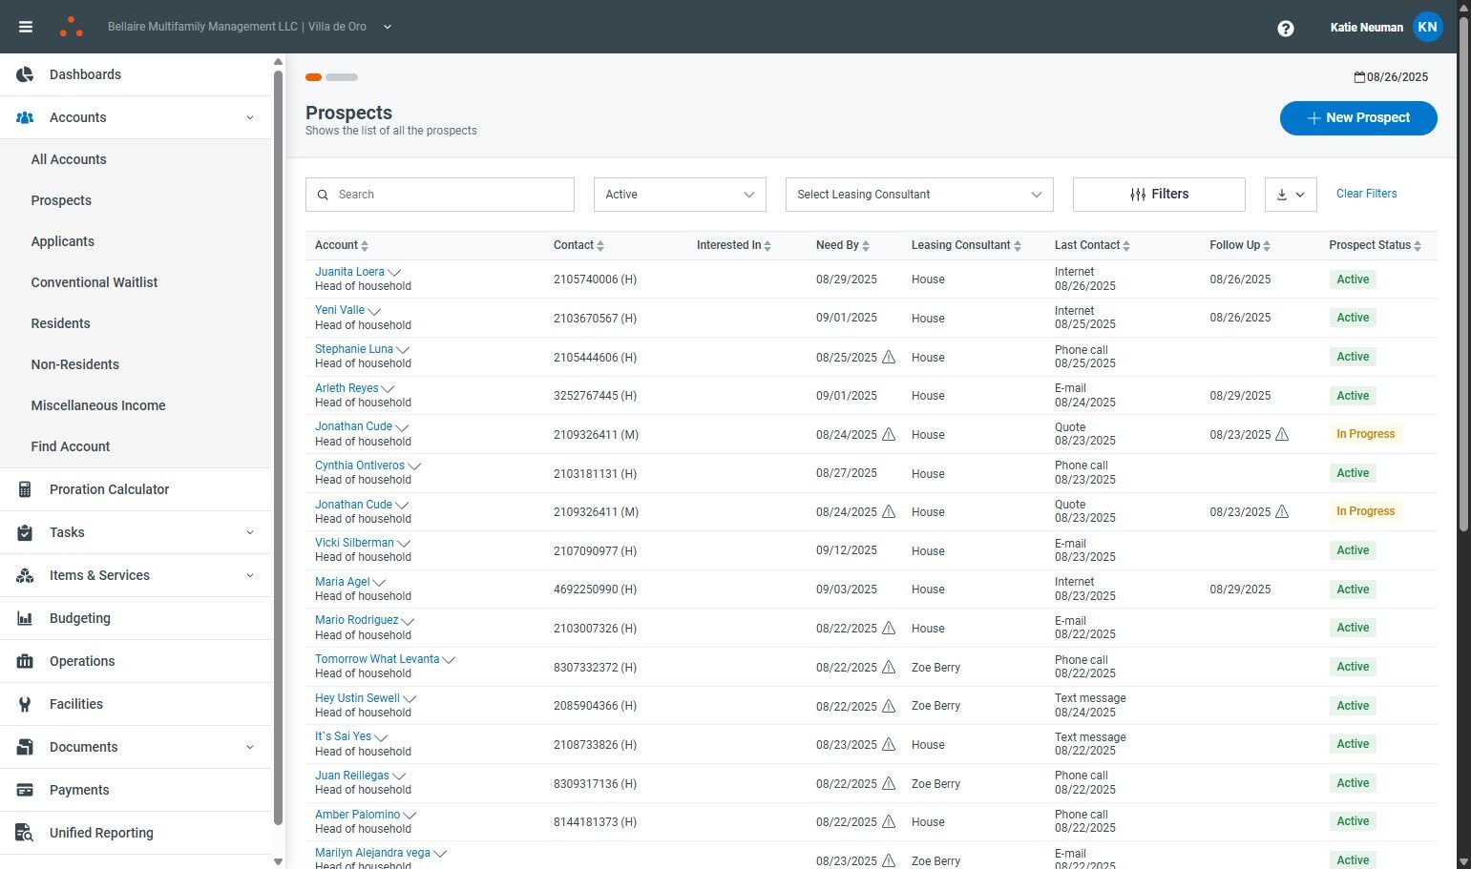Click the calendar icon beside 08/26/2025
Viewport: 1471px width, 869px height.
click(1359, 77)
